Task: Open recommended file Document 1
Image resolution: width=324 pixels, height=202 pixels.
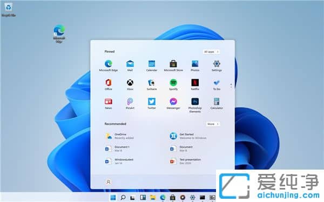Action: (x=117, y=149)
